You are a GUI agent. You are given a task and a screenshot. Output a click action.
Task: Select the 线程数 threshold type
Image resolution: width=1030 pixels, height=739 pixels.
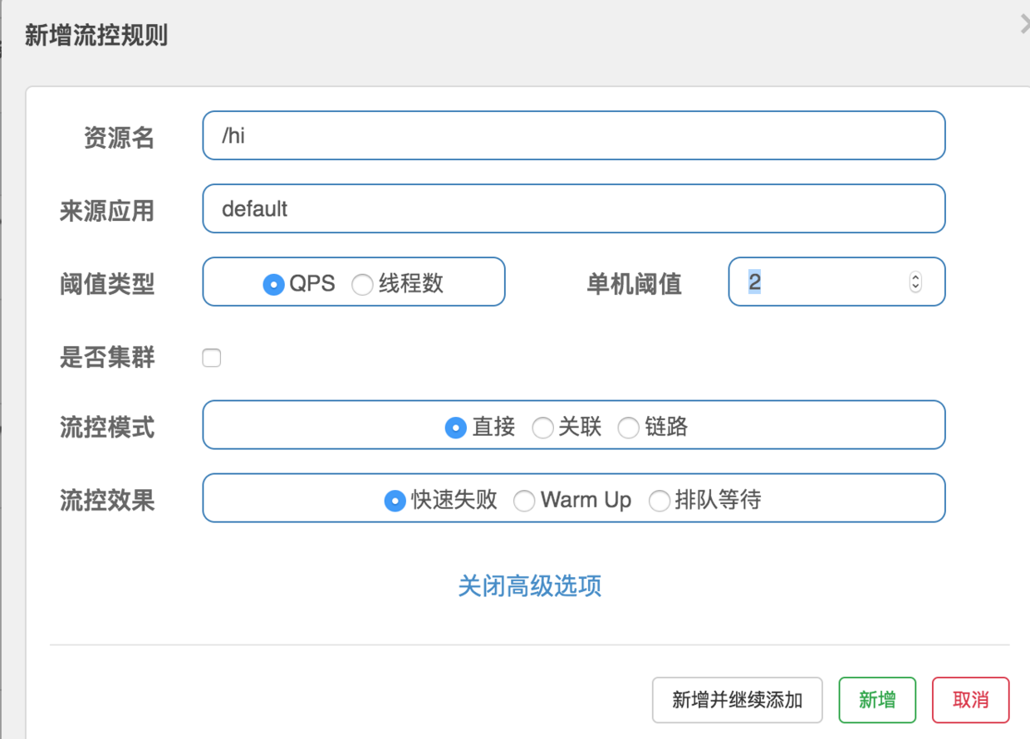click(362, 283)
